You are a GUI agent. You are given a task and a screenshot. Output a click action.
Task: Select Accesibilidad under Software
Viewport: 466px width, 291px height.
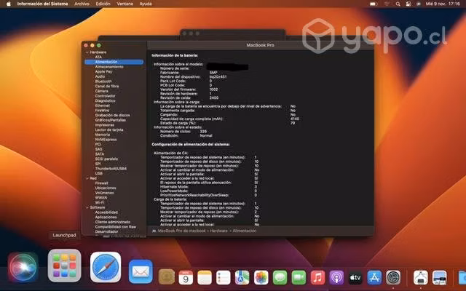click(x=106, y=212)
